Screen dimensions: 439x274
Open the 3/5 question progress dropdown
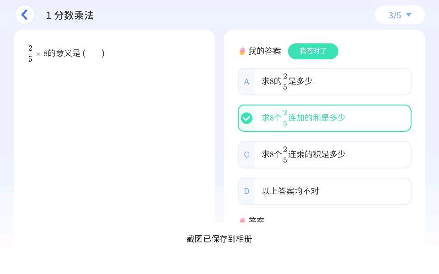pyautogui.click(x=400, y=15)
